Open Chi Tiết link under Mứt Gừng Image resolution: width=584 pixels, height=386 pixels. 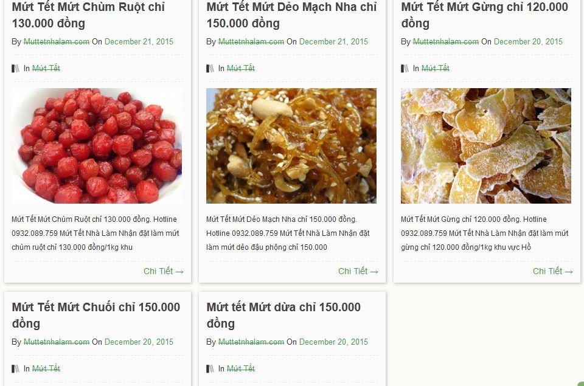tap(553, 271)
